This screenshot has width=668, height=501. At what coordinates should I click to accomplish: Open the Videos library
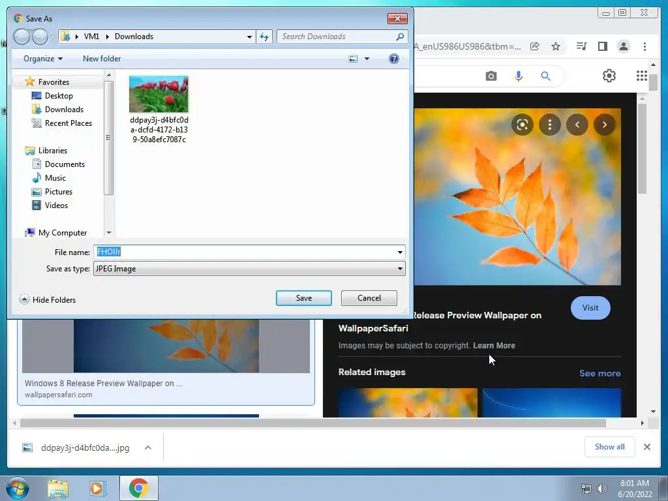56,205
